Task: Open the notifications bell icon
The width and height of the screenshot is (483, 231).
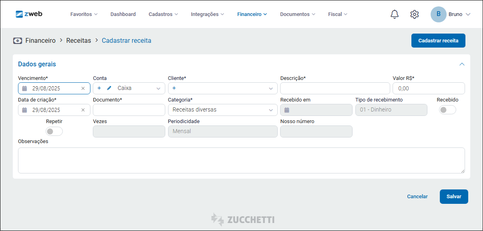Action: pyautogui.click(x=394, y=14)
